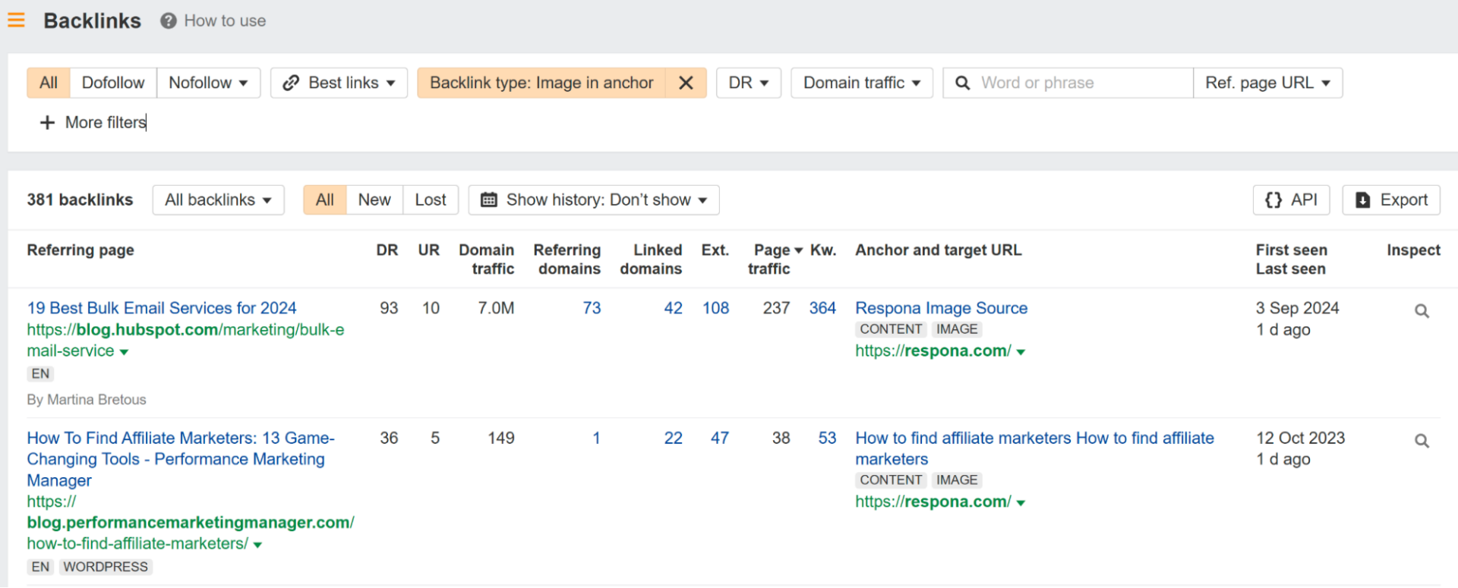
Task: Expand the how-to-find-affiliate-marketers URL arrow
Action: pyautogui.click(x=257, y=545)
